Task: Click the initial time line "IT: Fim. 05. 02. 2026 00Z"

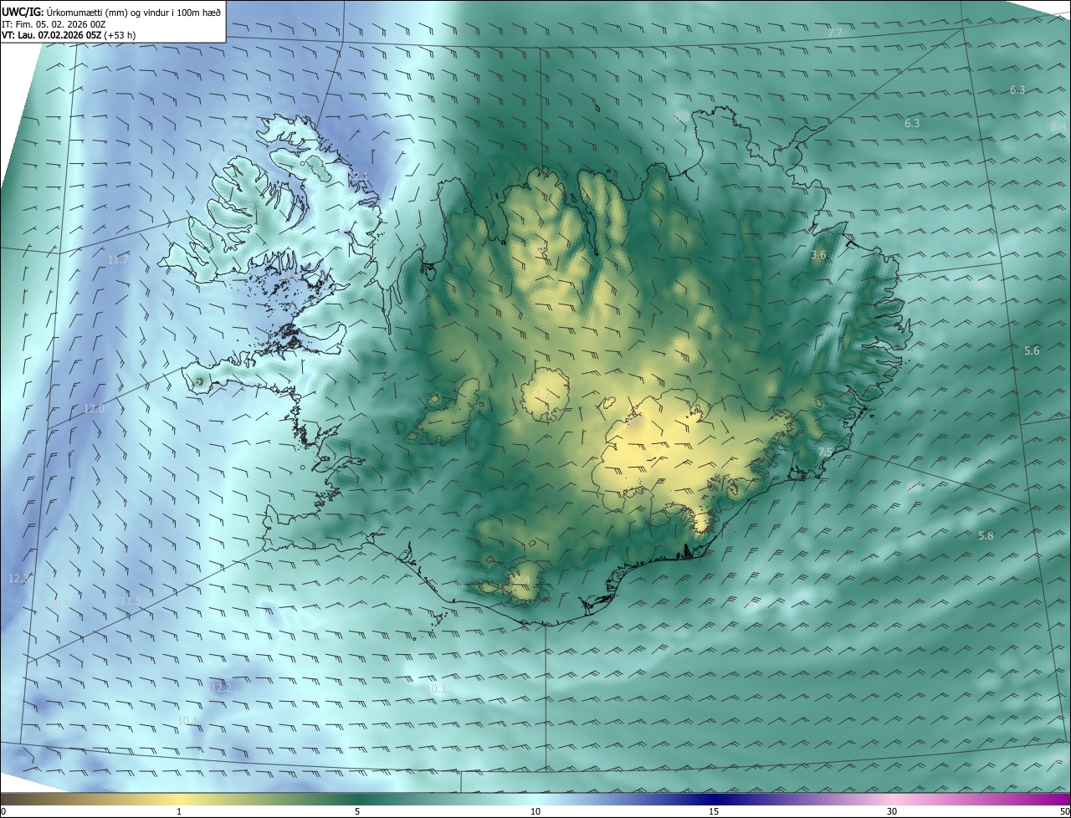Action: (x=54, y=24)
